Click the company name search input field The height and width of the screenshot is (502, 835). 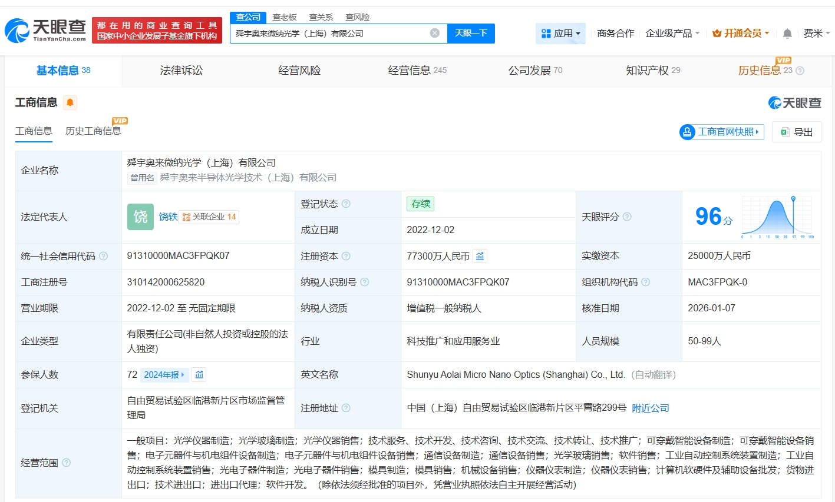click(x=330, y=34)
